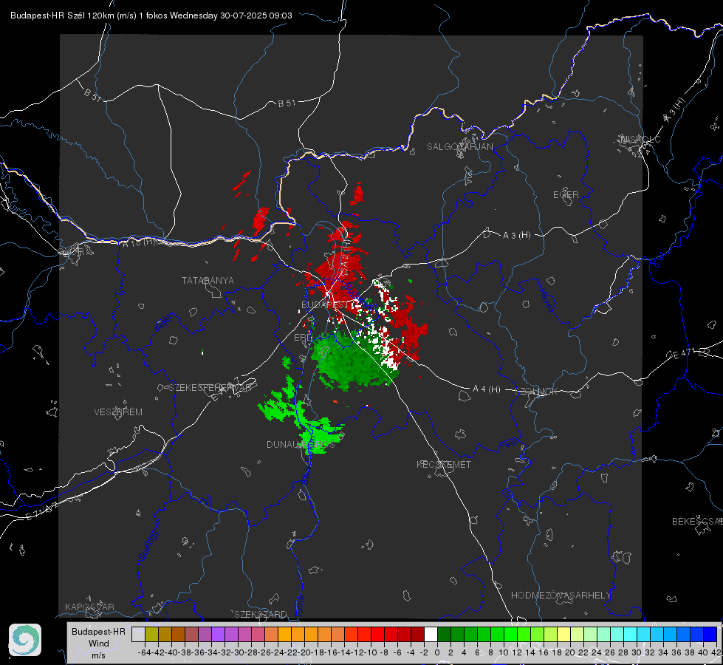Click the radar title text at top

[151, 16]
